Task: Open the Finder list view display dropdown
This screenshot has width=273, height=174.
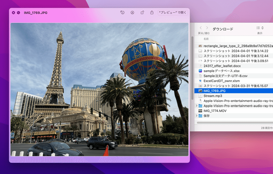Action: [260, 28]
